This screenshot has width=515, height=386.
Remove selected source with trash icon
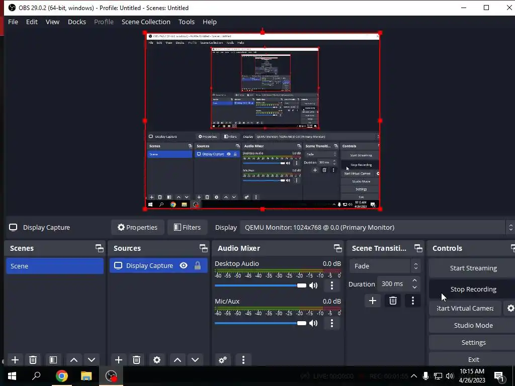(137, 360)
